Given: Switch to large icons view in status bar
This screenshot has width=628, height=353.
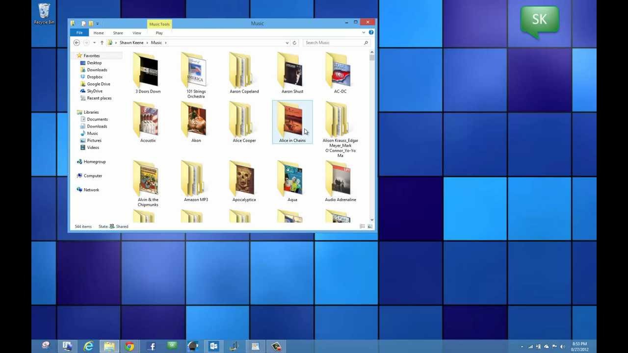Looking at the screenshot, I should (370, 227).
